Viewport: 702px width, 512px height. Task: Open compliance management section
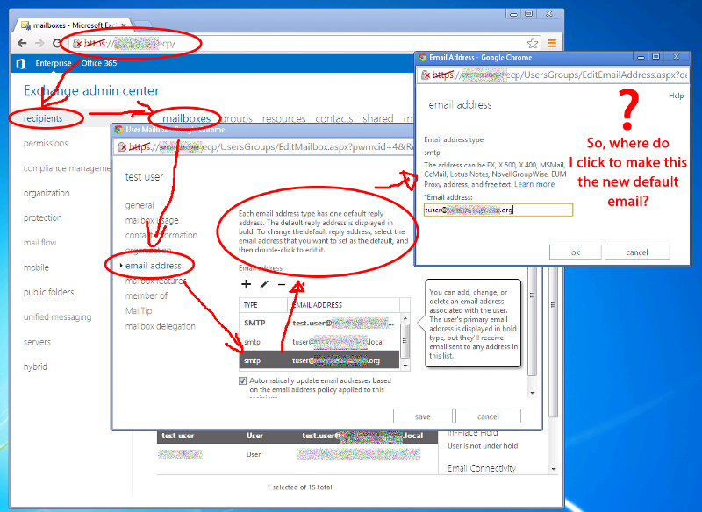68,168
